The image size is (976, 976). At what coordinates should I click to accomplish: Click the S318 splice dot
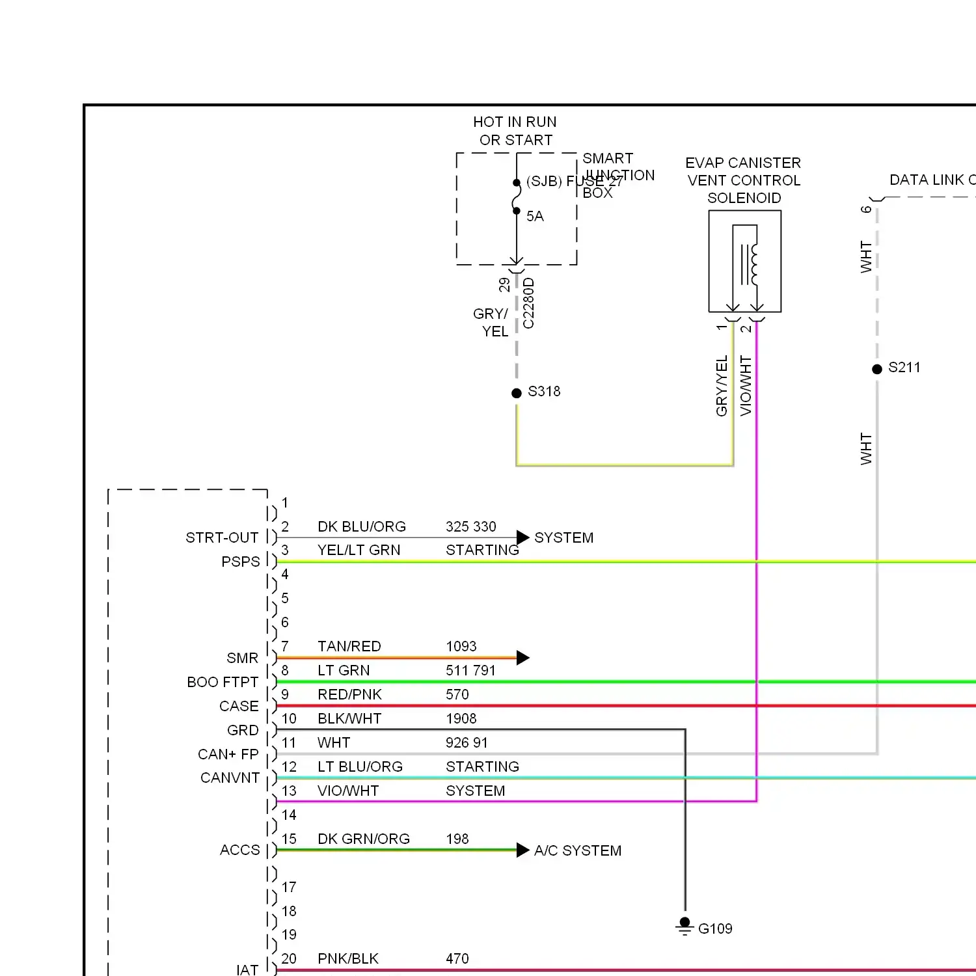tap(517, 393)
